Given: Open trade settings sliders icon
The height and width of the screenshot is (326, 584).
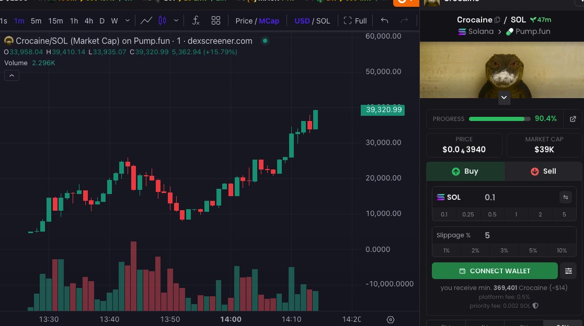Looking at the screenshot, I should 568,271.
